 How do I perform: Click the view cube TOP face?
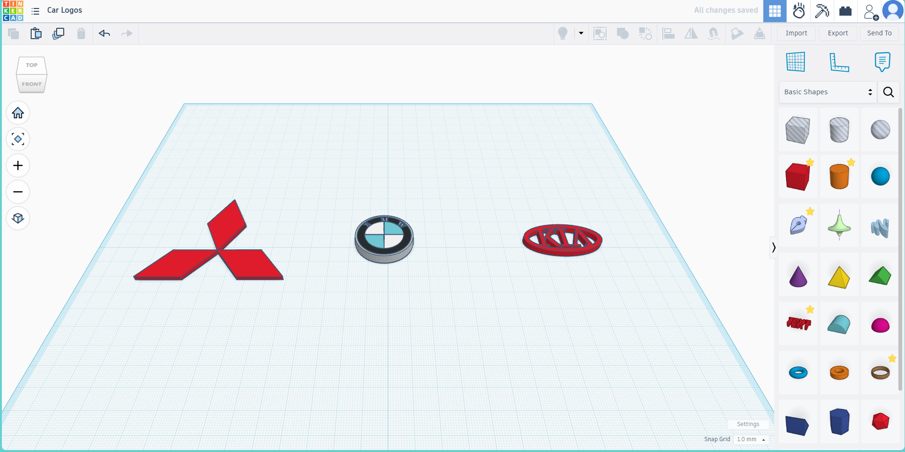click(32, 65)
